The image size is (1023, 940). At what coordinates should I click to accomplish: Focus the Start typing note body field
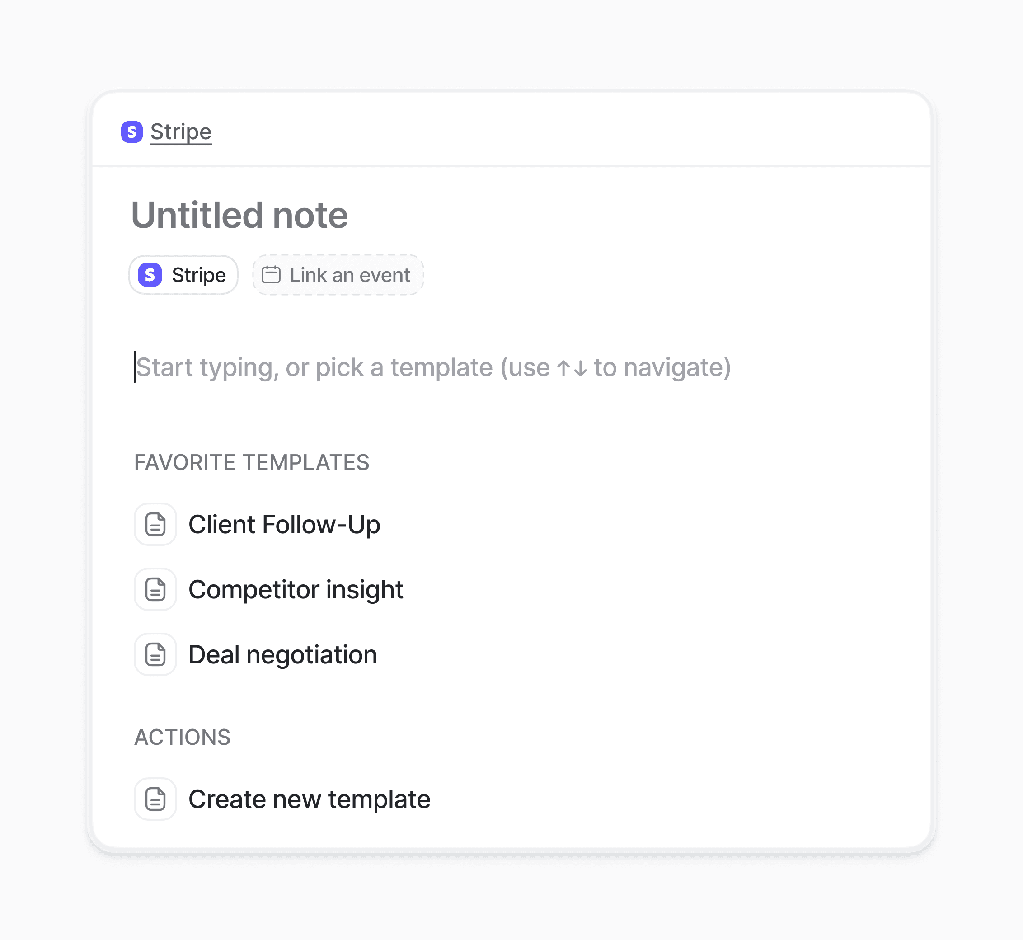point(432,367)
